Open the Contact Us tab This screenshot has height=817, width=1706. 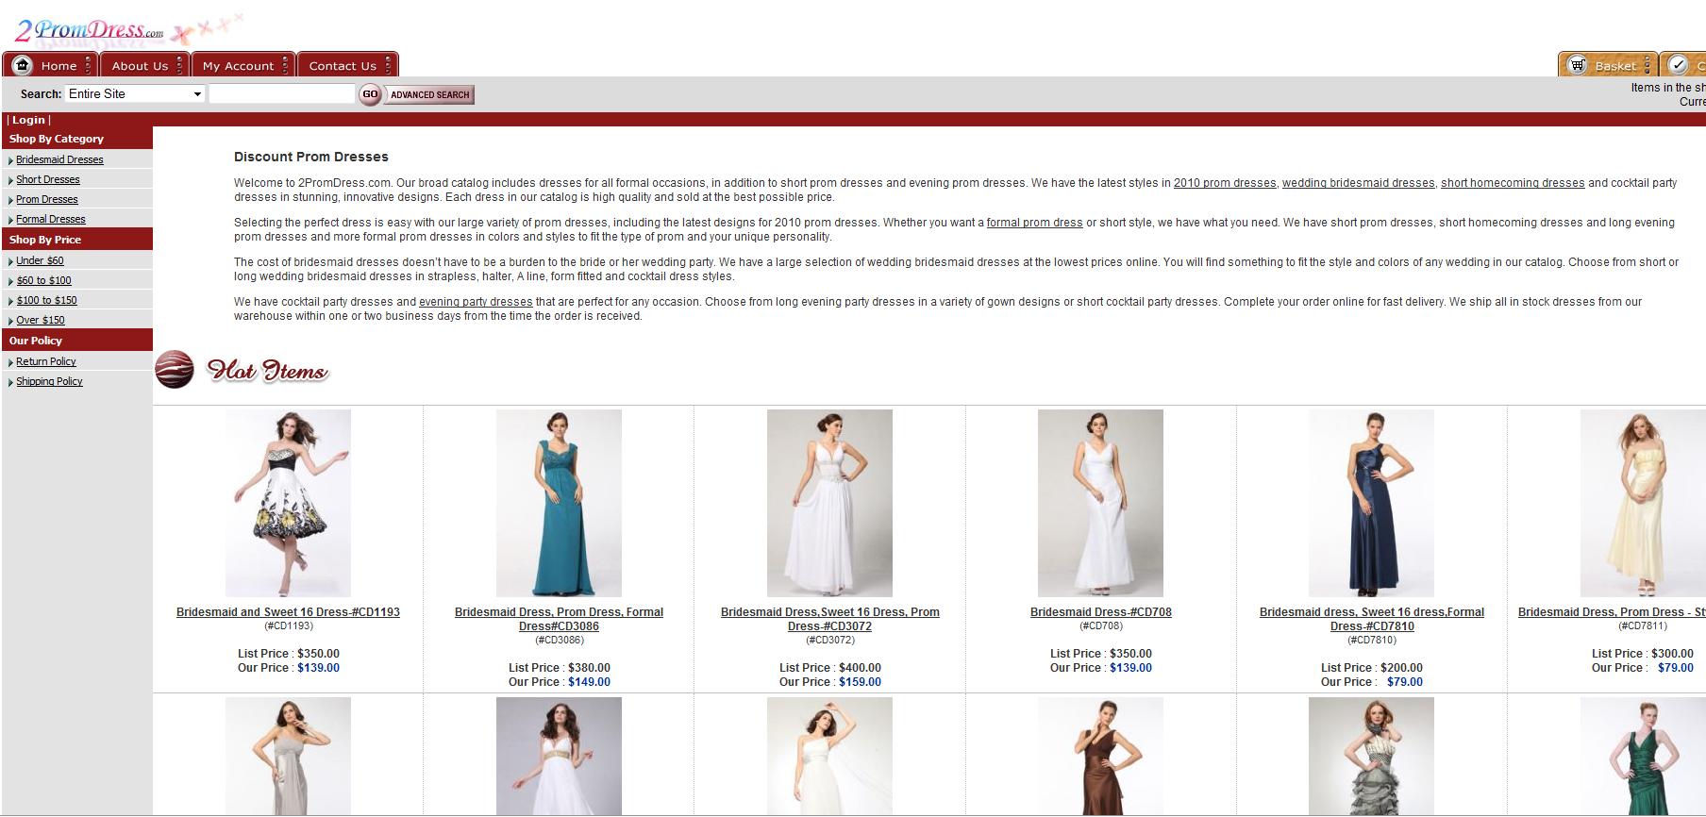tap(347, 65)
